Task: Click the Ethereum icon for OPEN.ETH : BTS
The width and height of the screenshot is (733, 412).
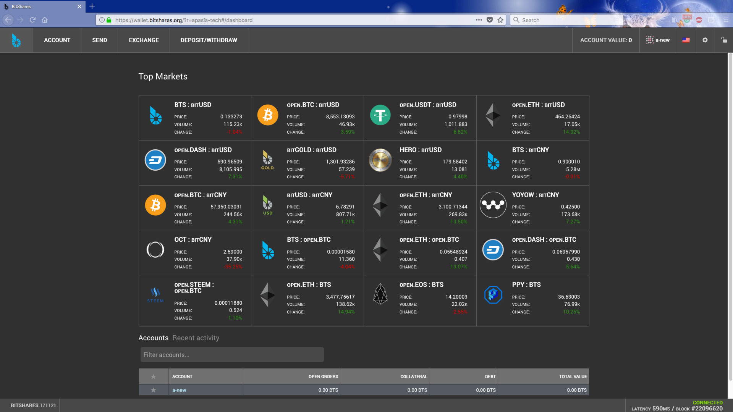Action: tap(268, 295)
